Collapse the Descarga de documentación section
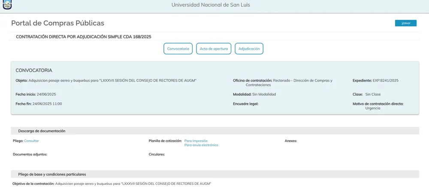 point(42,131)
